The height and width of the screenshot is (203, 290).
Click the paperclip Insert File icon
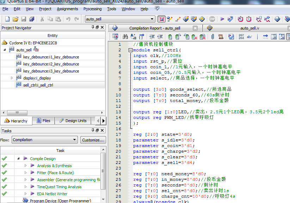pyautogui.click(x=213, y=37)
